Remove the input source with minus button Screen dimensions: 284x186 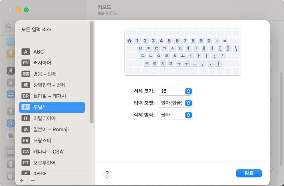[33, 180]
